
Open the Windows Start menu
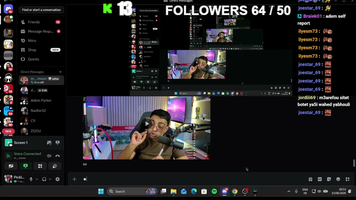point(101,191)
